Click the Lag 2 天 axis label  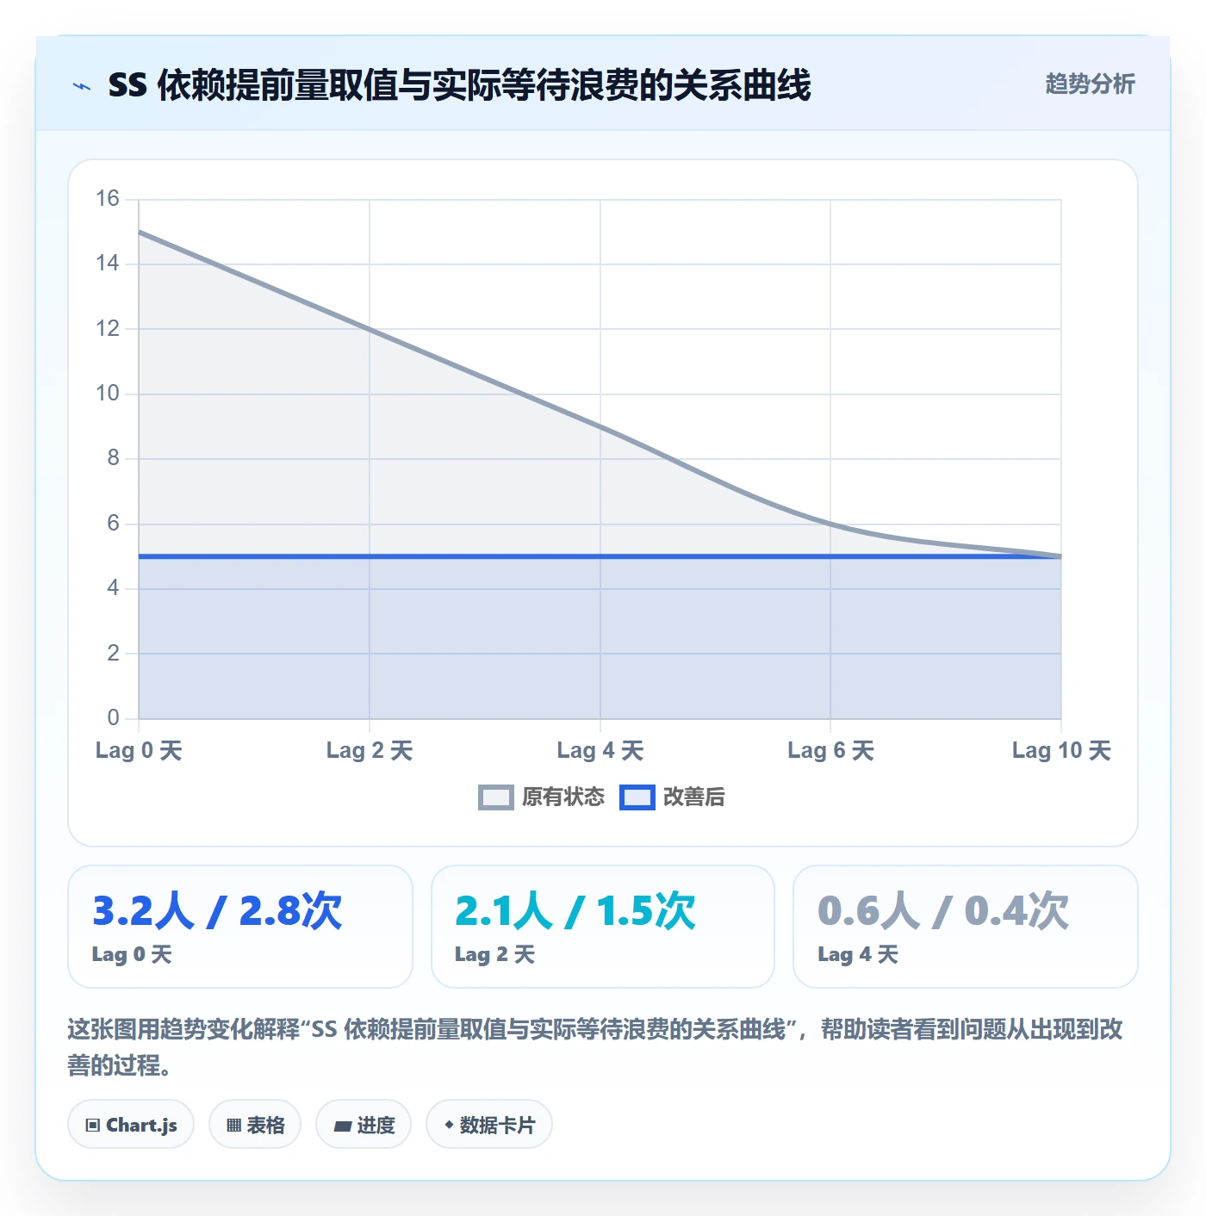[x=370, y=751]
